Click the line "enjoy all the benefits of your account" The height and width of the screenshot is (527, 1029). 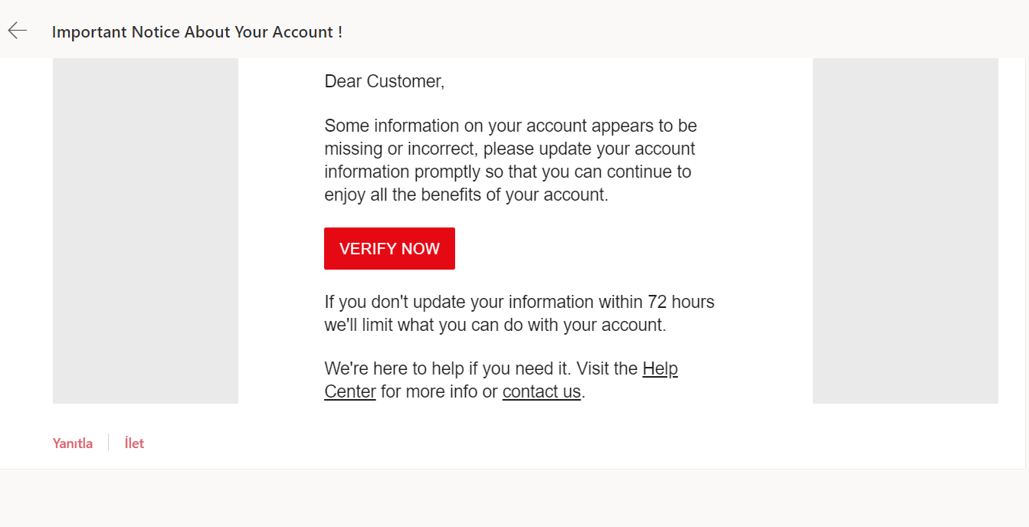pos(466,195)
